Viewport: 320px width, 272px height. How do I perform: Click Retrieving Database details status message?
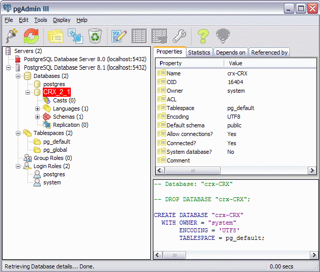(49, 266)
